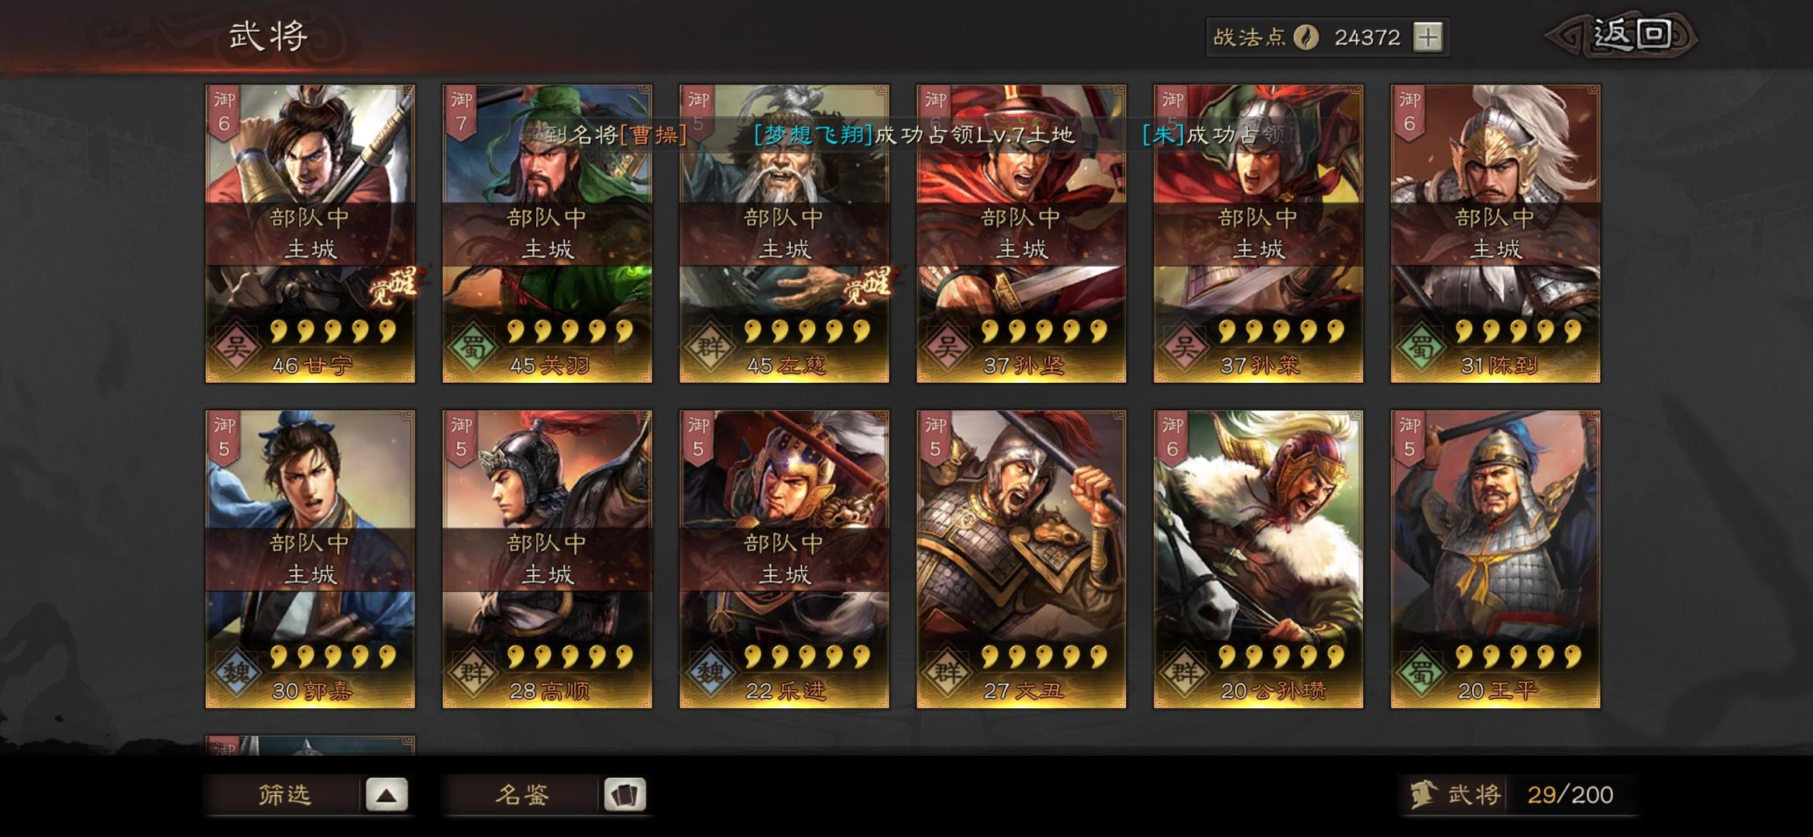The width and height of the screenshot is (1813, 837).
Task: Open the 名鉴 catalog button
Action: [x=521, y=794]
